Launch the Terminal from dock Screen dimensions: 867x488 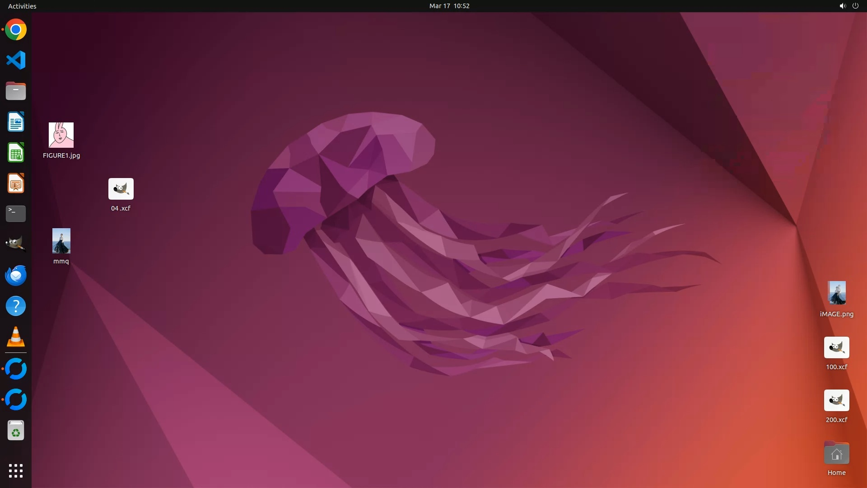tap(16, 213)
